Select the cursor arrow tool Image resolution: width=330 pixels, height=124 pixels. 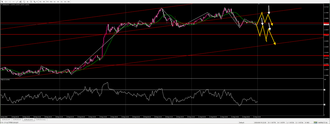click(2, 2)
